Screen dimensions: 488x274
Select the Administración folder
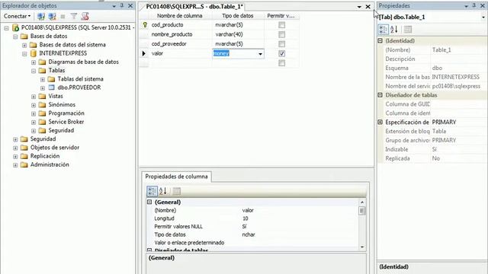pos(50,164)
